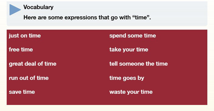This screenshot has width=214, height=111.
Task: Select the phrase "just on time"
Action: (x=25, y=36)
